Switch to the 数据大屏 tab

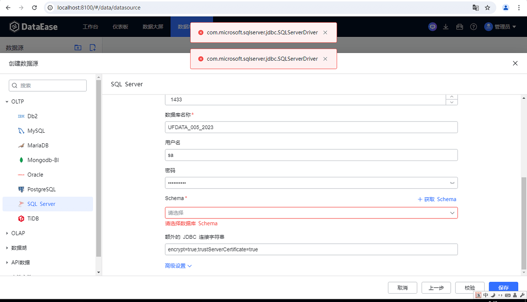coord(153,27)
